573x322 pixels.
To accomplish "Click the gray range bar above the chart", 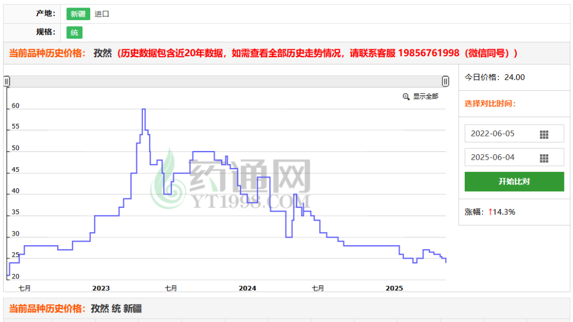I will pos(226,81).
